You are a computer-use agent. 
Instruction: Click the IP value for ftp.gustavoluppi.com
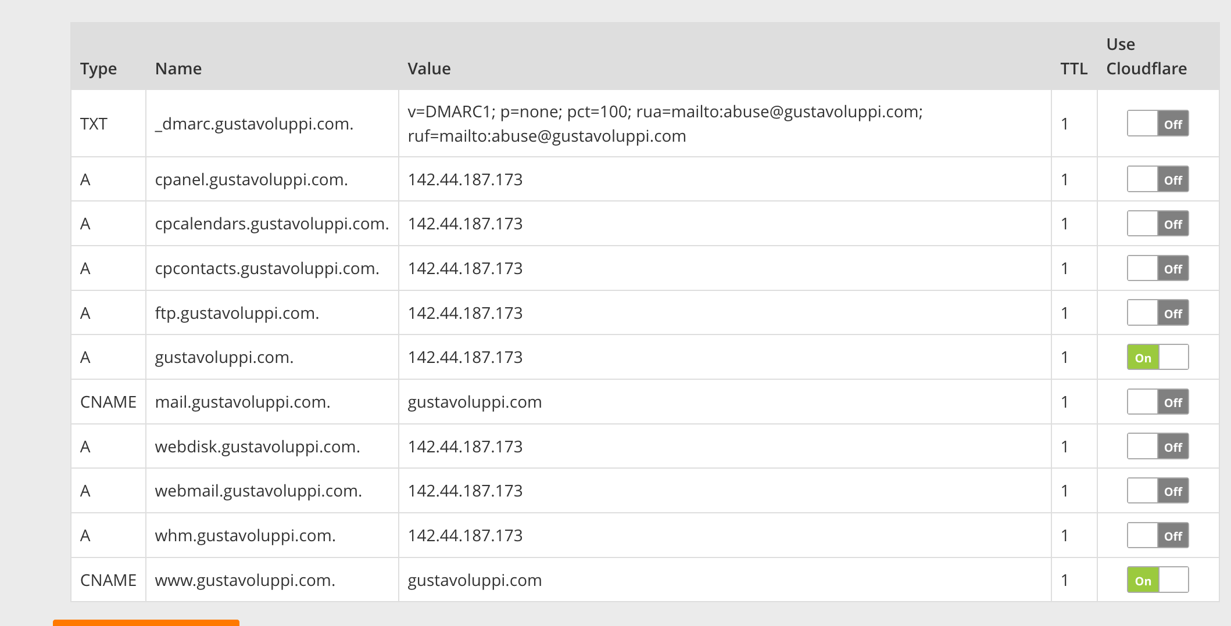point(465,313)
